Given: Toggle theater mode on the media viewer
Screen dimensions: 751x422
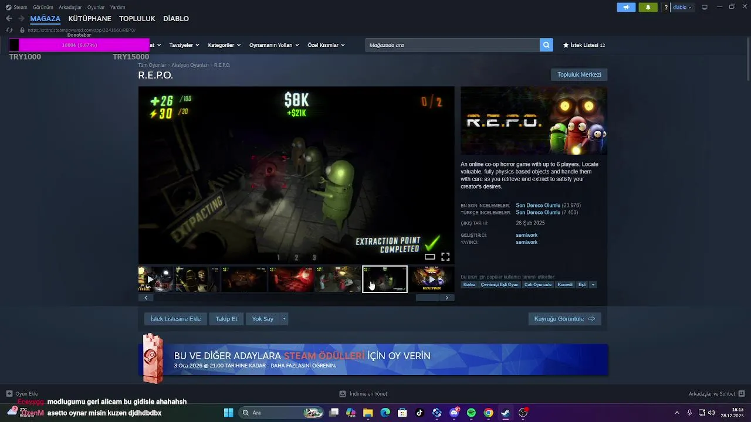Looking at the screenshot, I should point(430,257).
